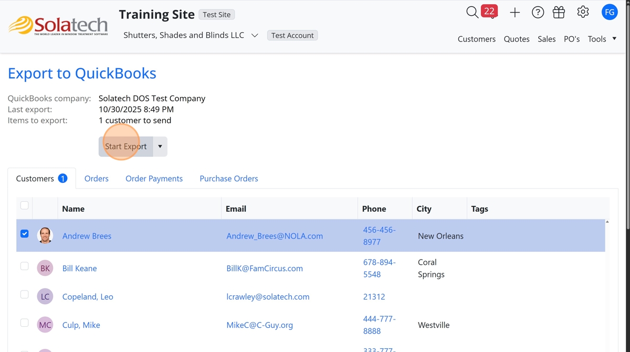The width and height of the screenshot is (630, 352).
Task: Open the Bill Keane customer link
Action: (79, 268)
